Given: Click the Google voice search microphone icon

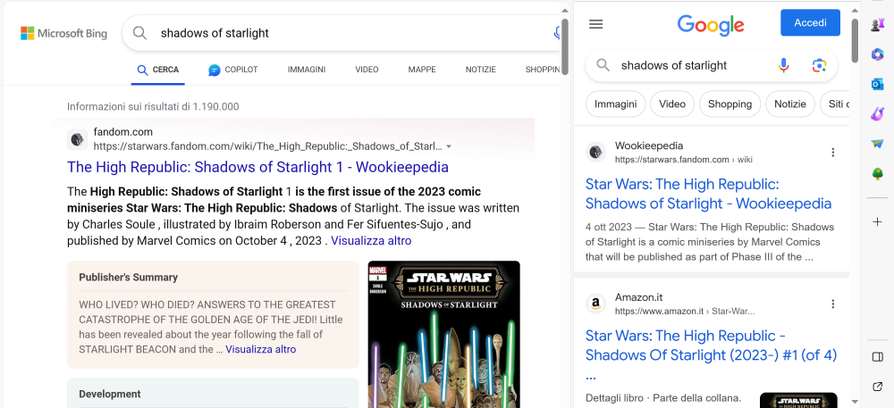Looking at the screenshot, I should 784,65.
